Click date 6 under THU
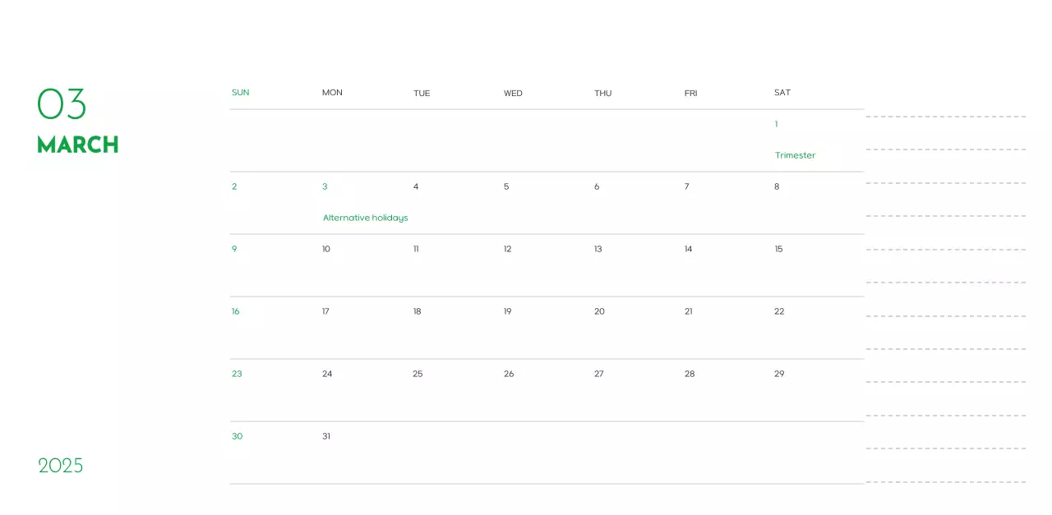Image resolution: width=1052 pixels, height=515 pixels. [597, 186]
